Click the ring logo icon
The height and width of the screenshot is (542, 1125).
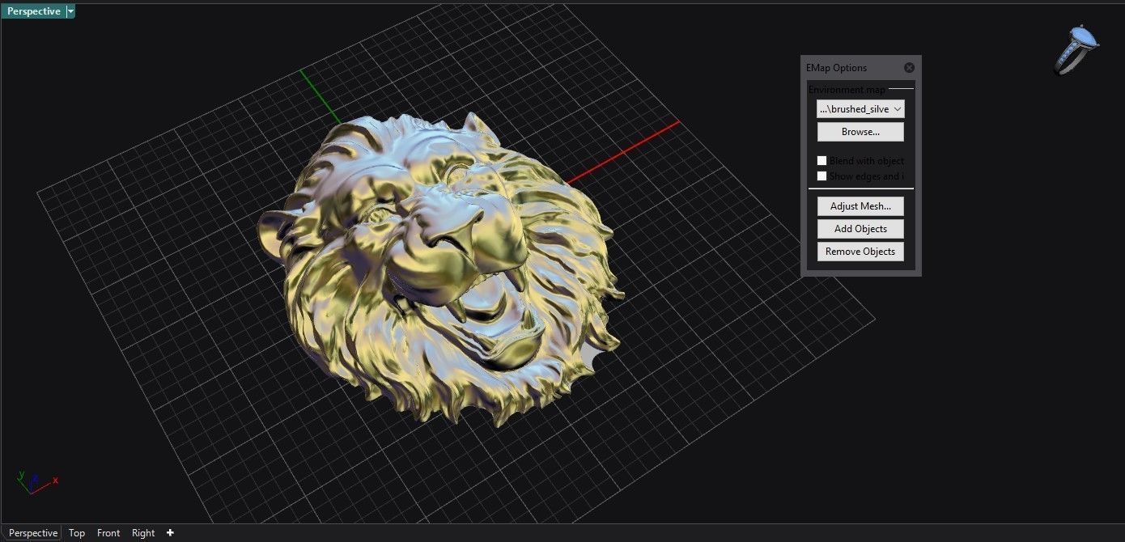(x=1077, y=49)
